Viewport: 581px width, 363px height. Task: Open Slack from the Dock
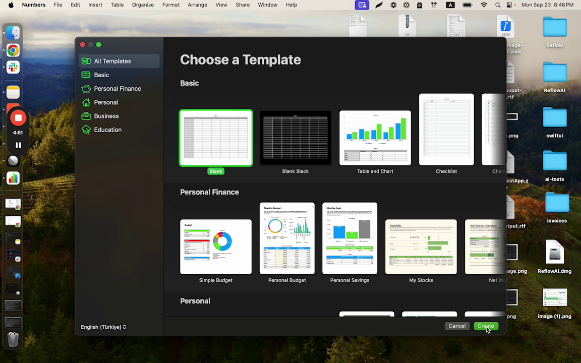[13, 68]
